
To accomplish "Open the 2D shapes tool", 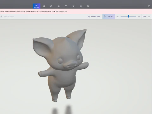I will click(44, 6).
